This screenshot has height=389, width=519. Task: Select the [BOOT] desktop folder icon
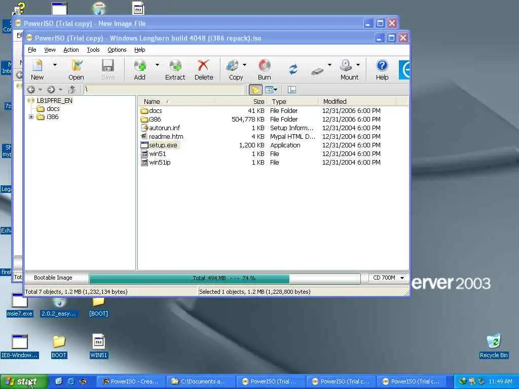click(x=99, y=306)
